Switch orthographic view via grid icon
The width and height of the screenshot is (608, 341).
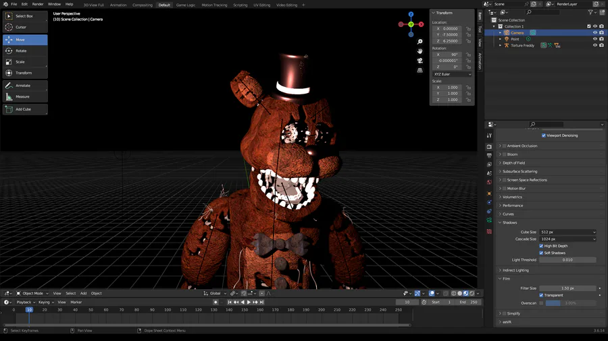pyautogui.click(x=420, y=70)
